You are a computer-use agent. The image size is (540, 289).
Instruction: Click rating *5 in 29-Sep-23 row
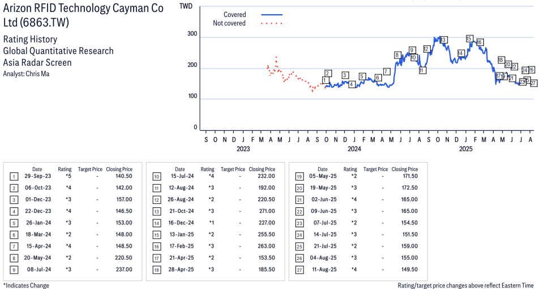click(68, 176)
